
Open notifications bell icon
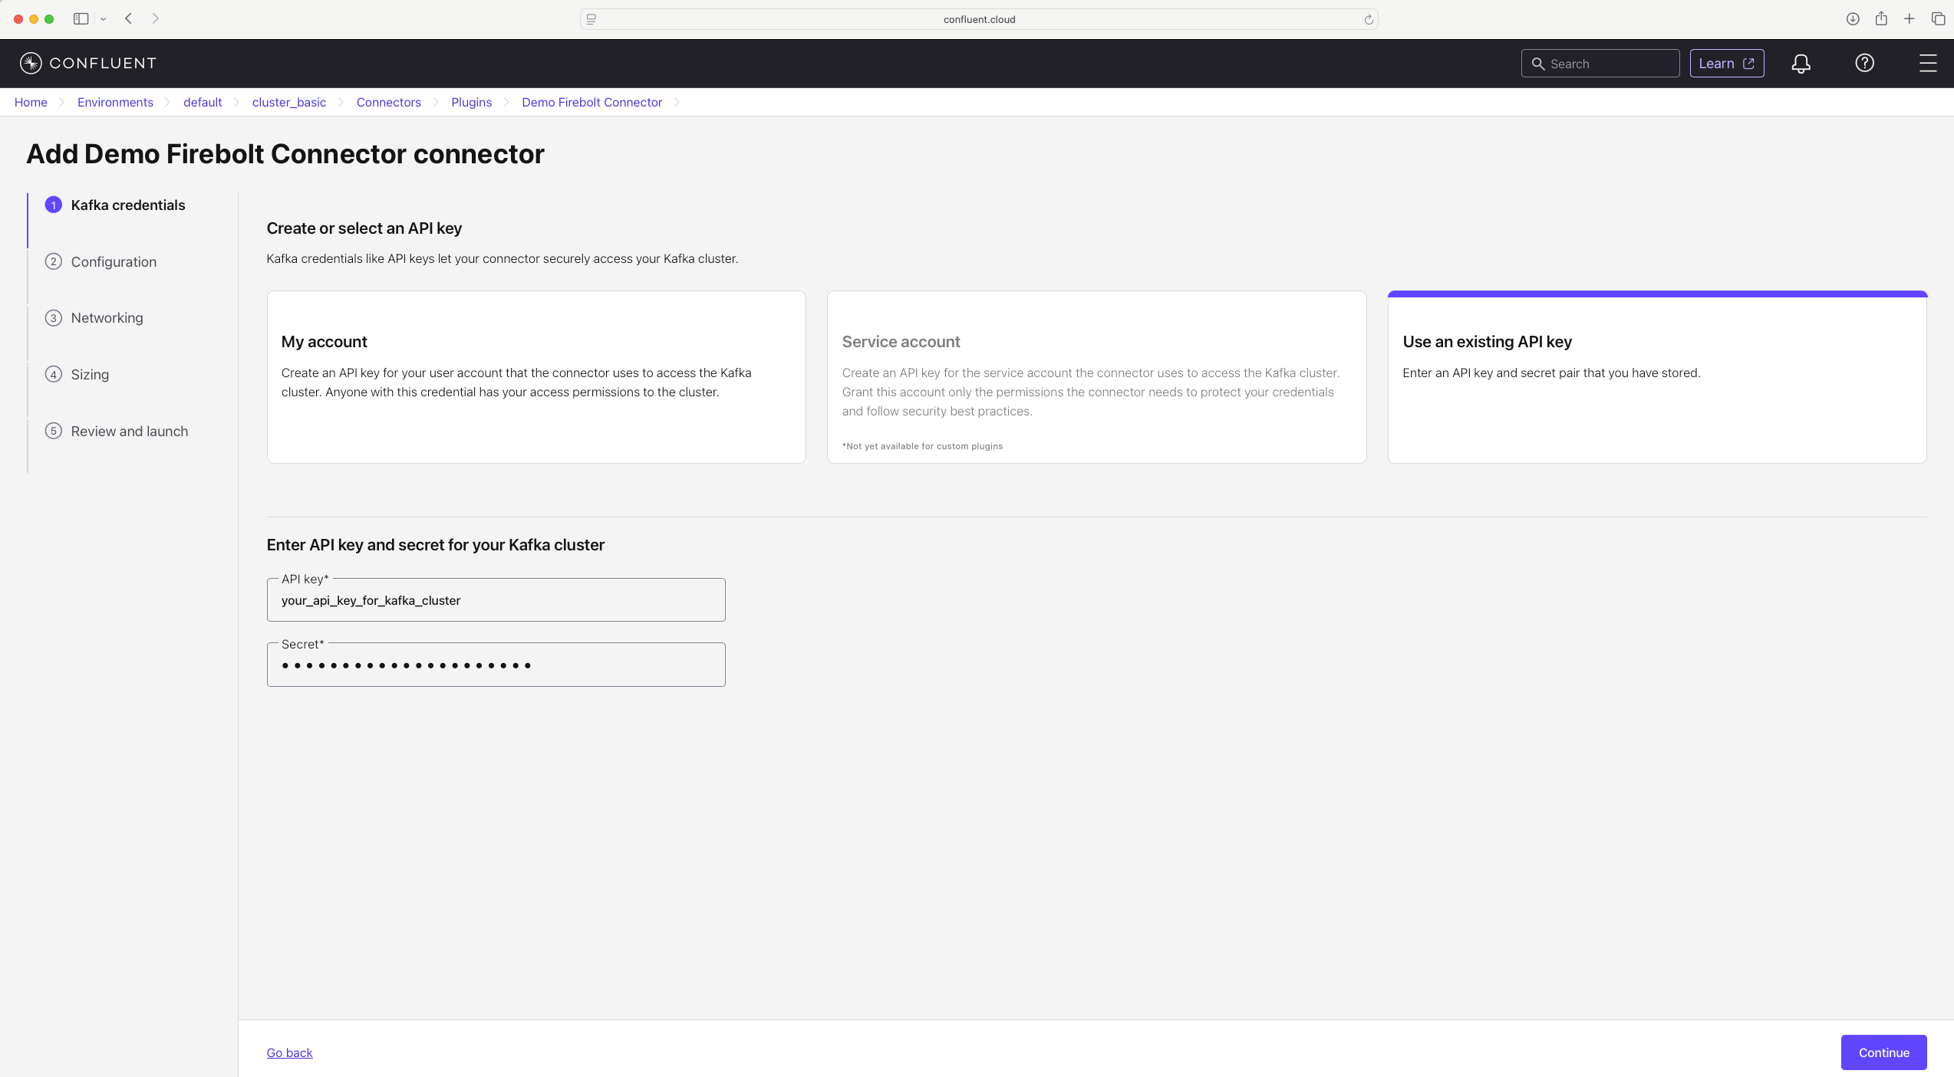[x=1801, y=64]
